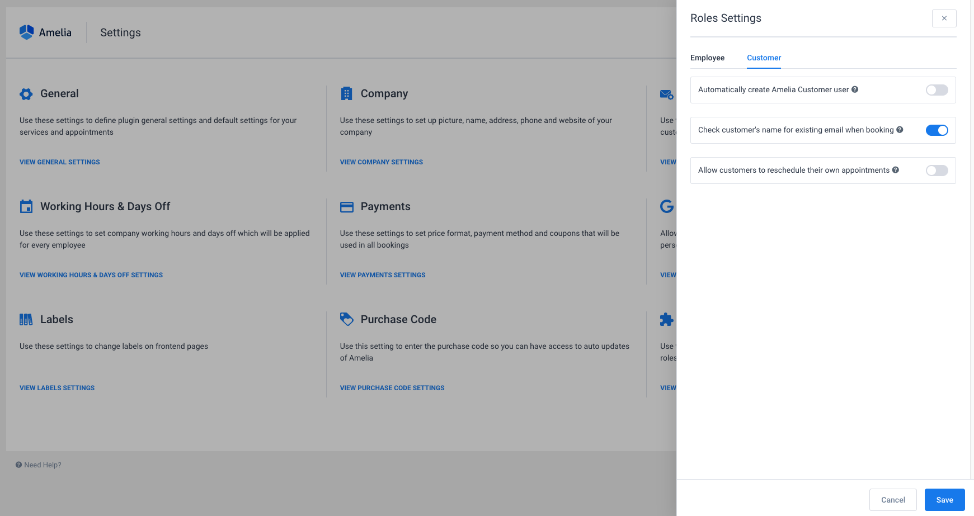
Task: Click the Amelia brand name text
Action: click(x=55, y=32)
